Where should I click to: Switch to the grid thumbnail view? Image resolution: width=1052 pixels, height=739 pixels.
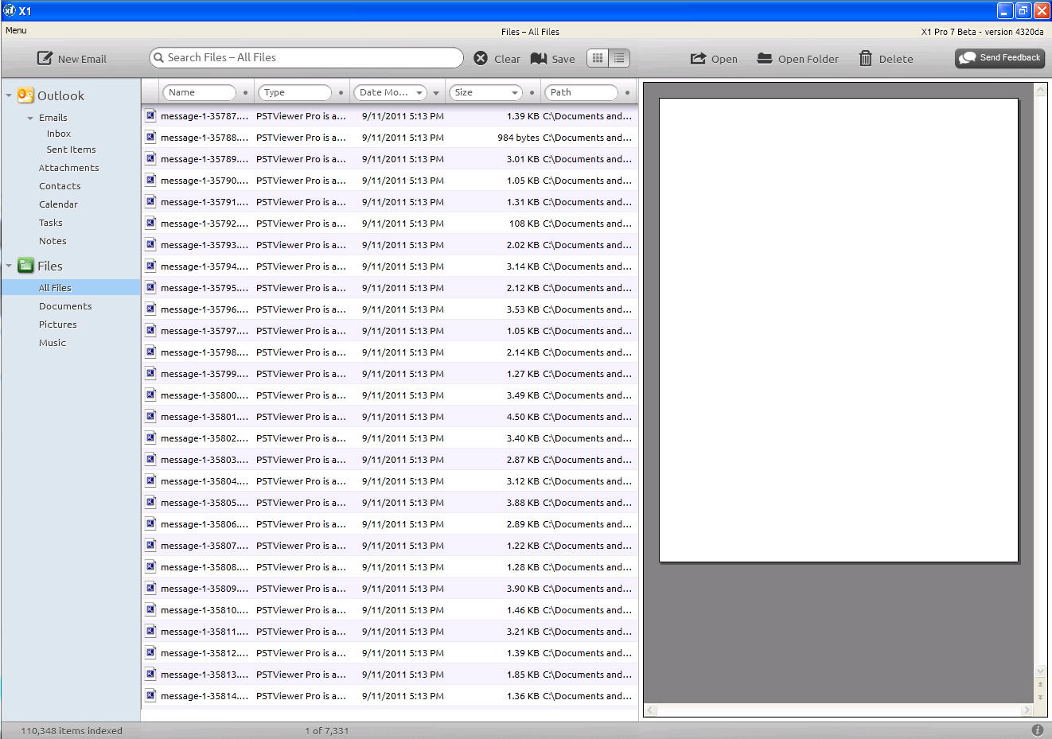tap(598, 58)
